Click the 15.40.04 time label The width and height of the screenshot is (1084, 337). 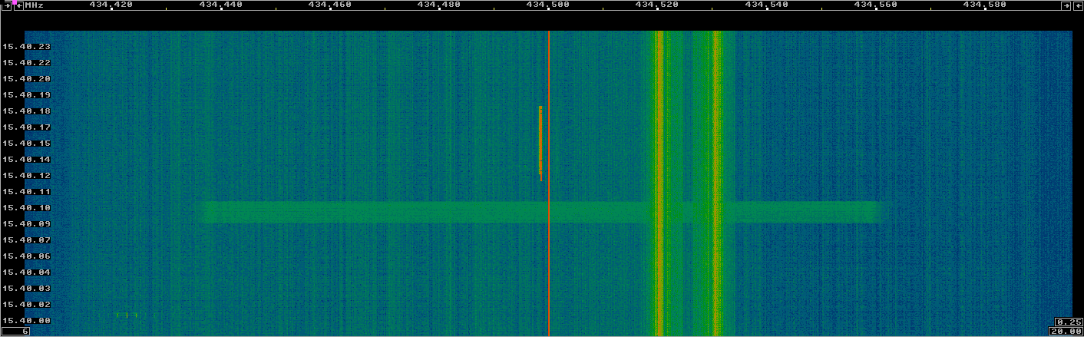(26, 272)
